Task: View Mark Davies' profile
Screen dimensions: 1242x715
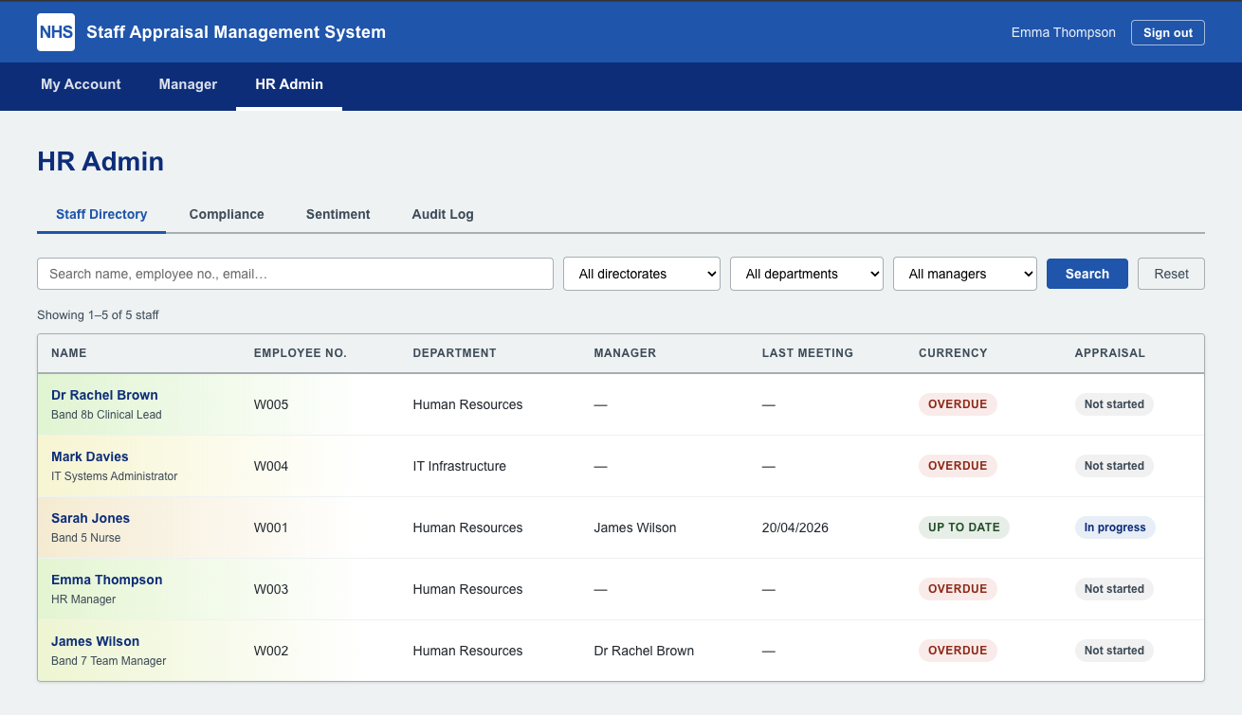Action: (x=89, y=456)
